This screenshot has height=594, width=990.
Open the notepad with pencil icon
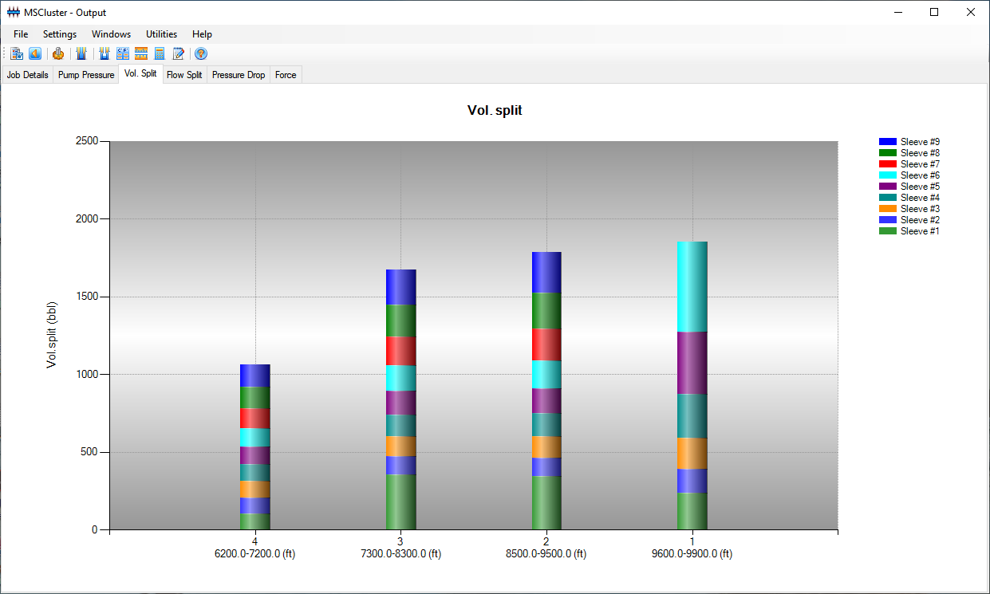click(x=179, y=54)
